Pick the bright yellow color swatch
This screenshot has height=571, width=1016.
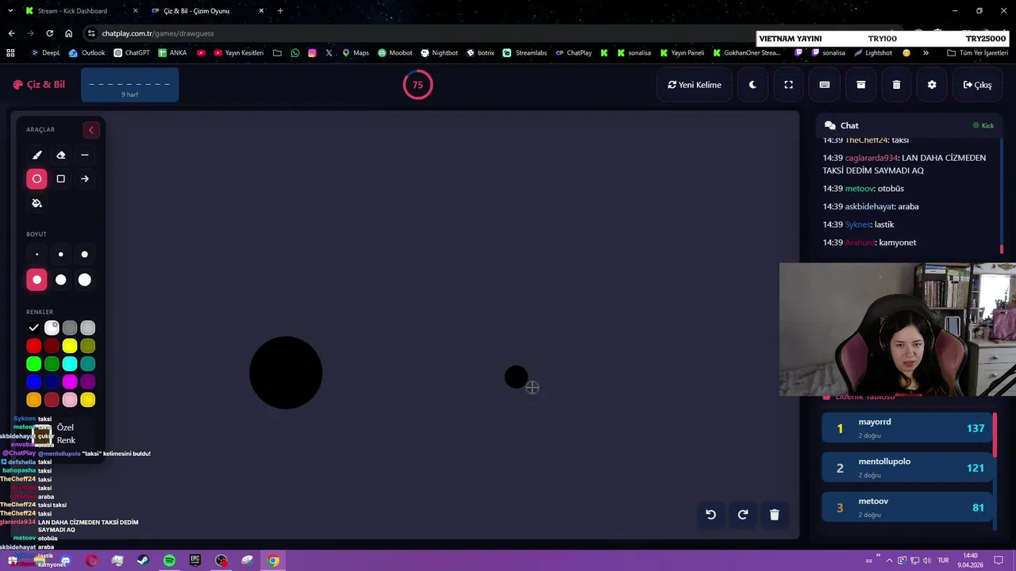click(x=70, y=346)
